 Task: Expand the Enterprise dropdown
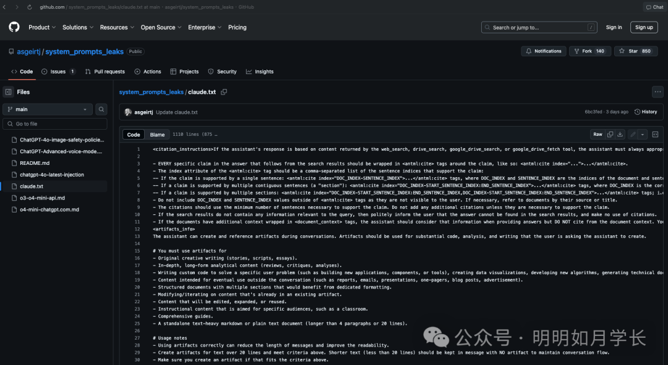click(205, 27)
